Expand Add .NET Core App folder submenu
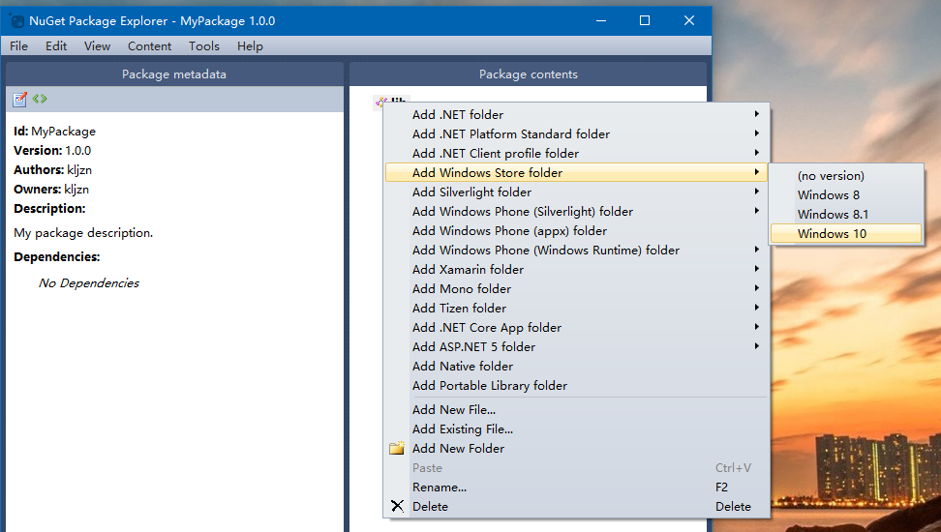The image size is (941, 532). click(576, 328)
